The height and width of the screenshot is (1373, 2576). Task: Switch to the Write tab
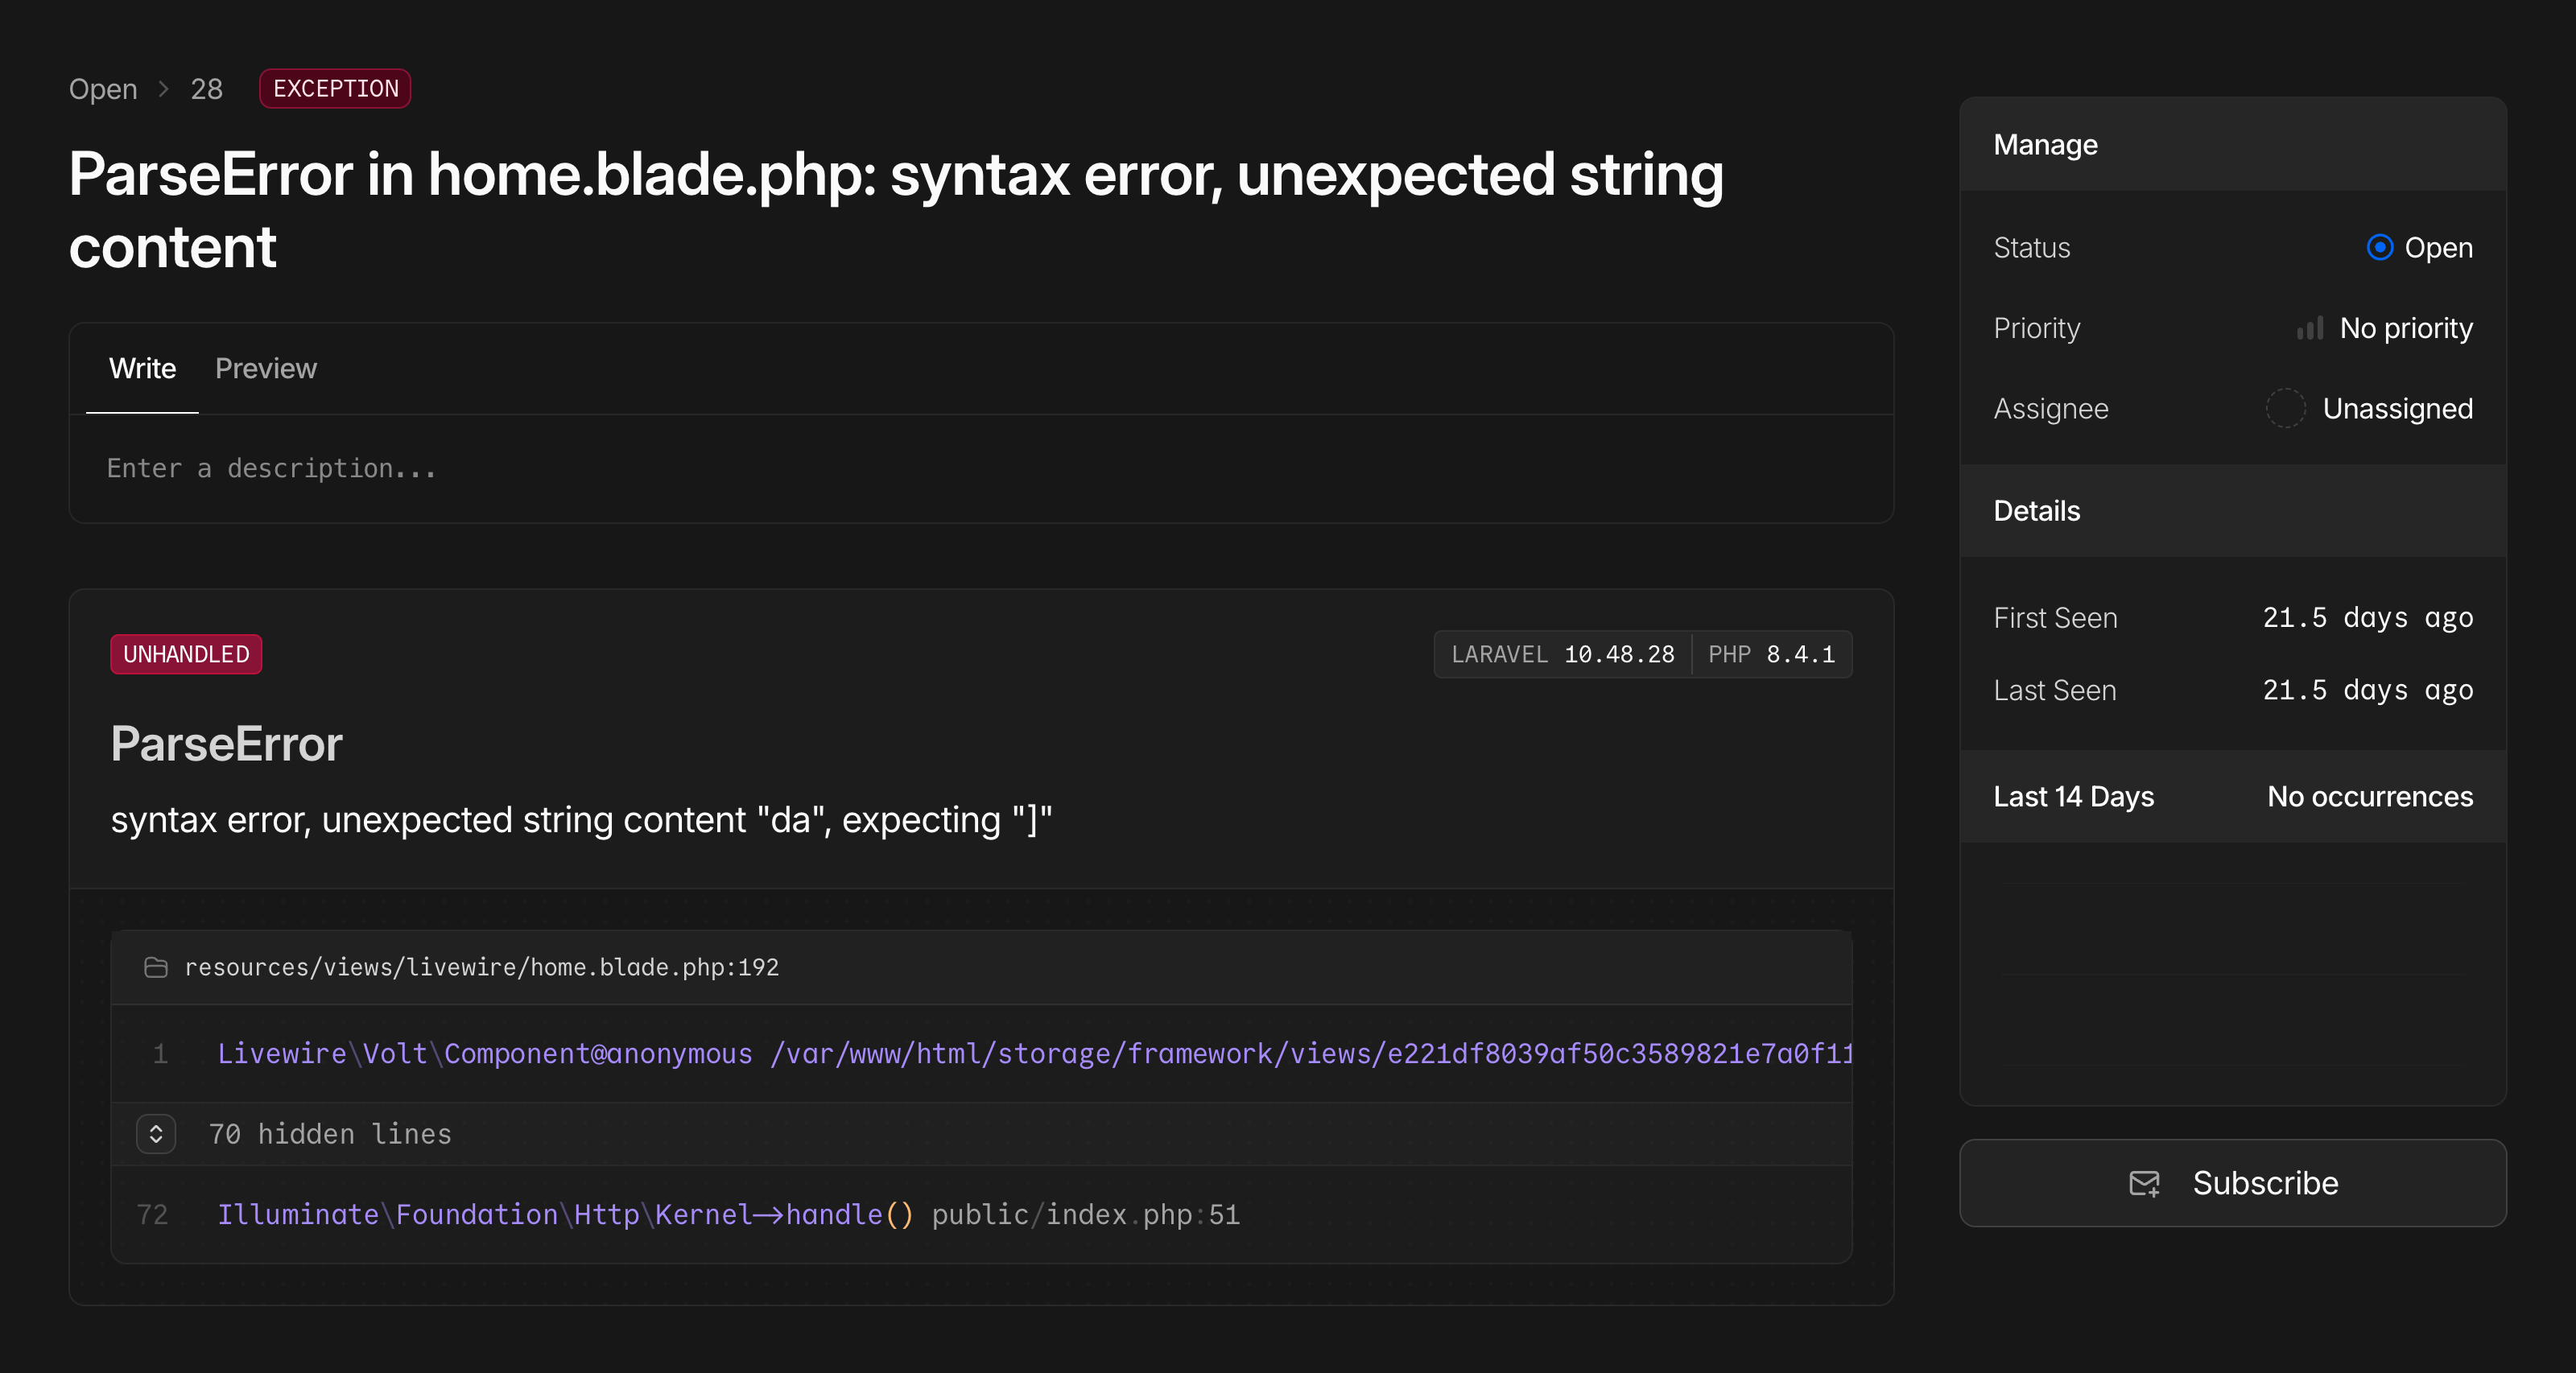[142, 368]
